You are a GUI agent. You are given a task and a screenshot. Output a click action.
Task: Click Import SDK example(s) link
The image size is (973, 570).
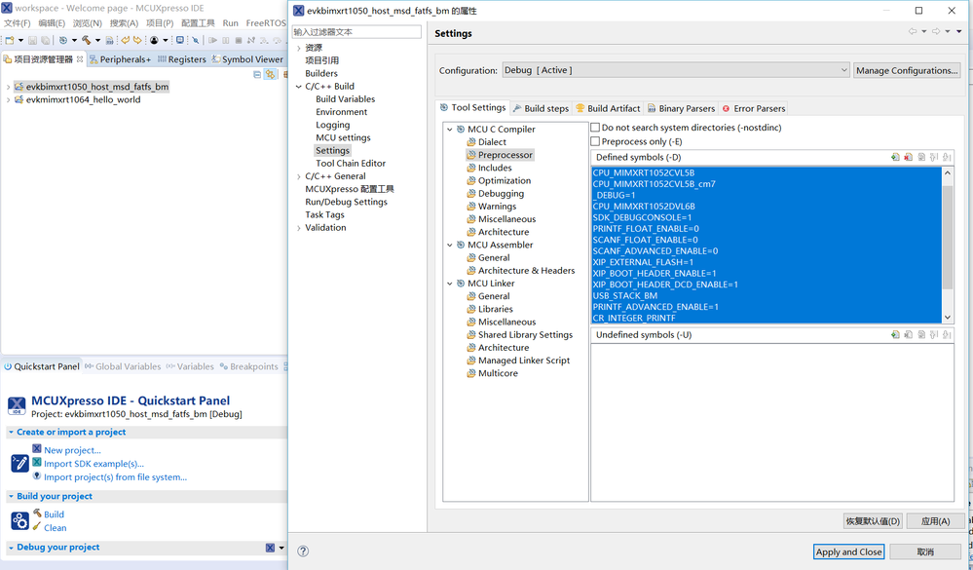[94, 464]
